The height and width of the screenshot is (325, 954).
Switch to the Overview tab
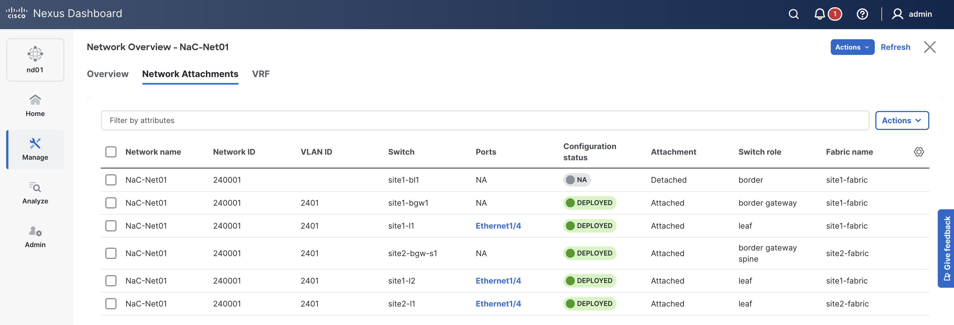pyautogui.click(x=107, y=74)
